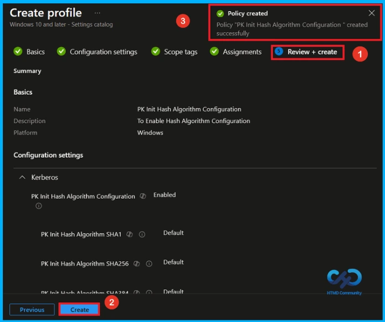Show info for PK Init Hash Algorithm Configuration
This screenshot has height=322, width=385.
(39, 206)
